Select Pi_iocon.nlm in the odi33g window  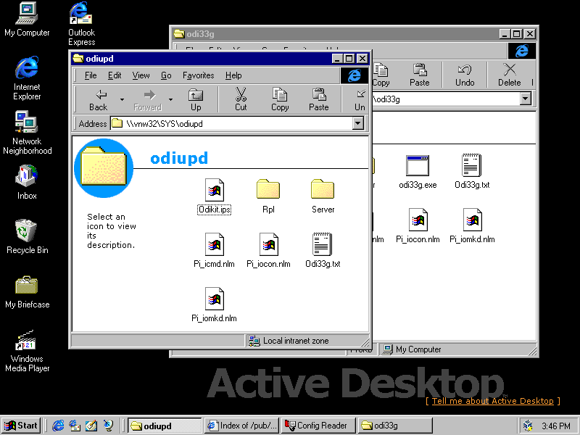coord(418,226)
